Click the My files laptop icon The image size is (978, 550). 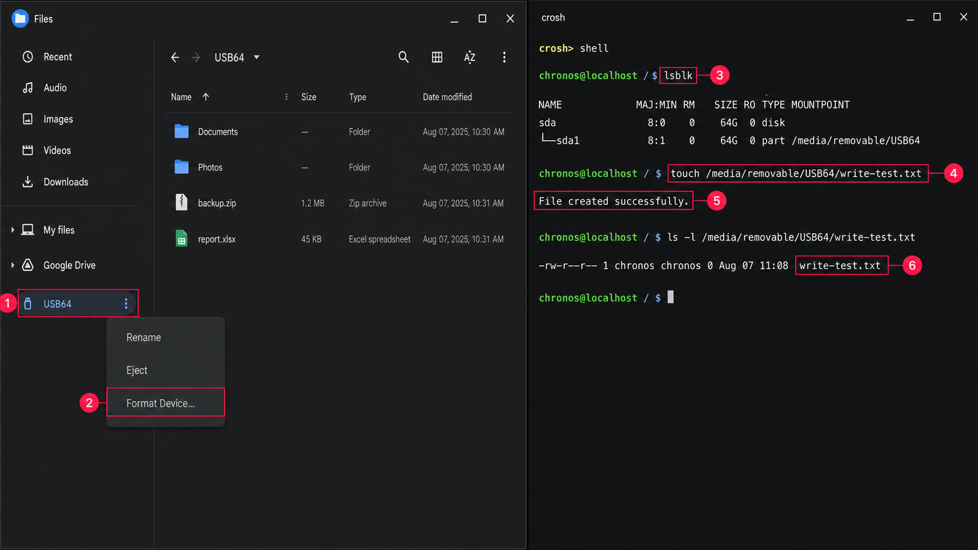[x=28, y=230]
